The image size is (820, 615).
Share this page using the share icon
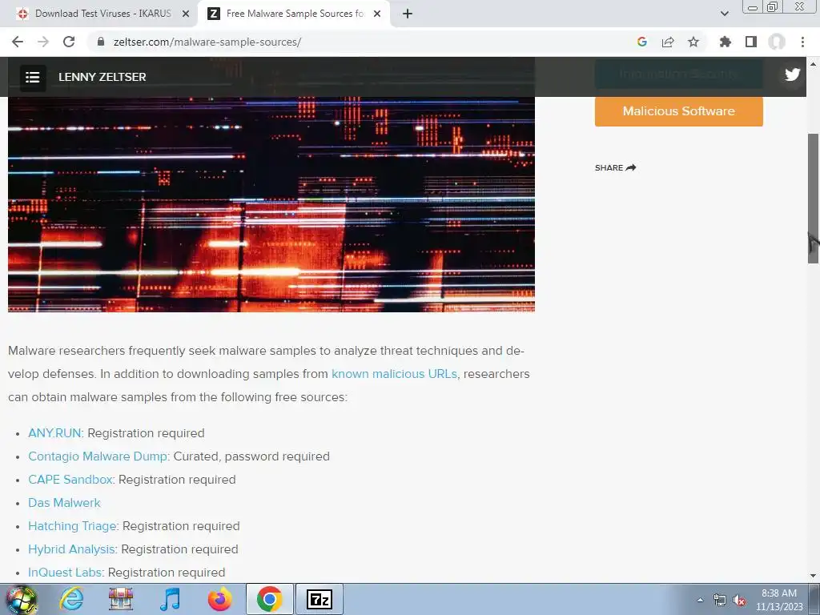(x=668, y=42)
